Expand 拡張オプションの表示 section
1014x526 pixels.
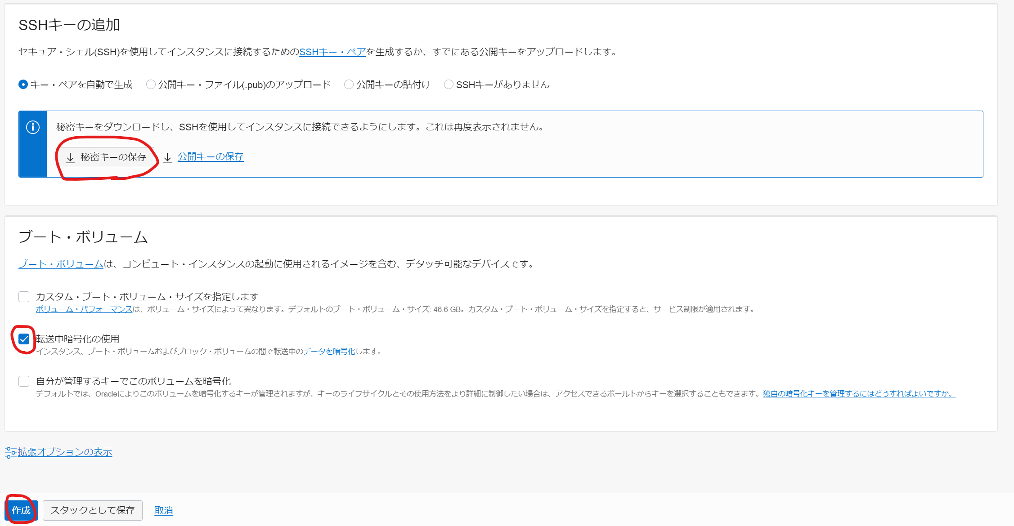(x=65, y=452)
